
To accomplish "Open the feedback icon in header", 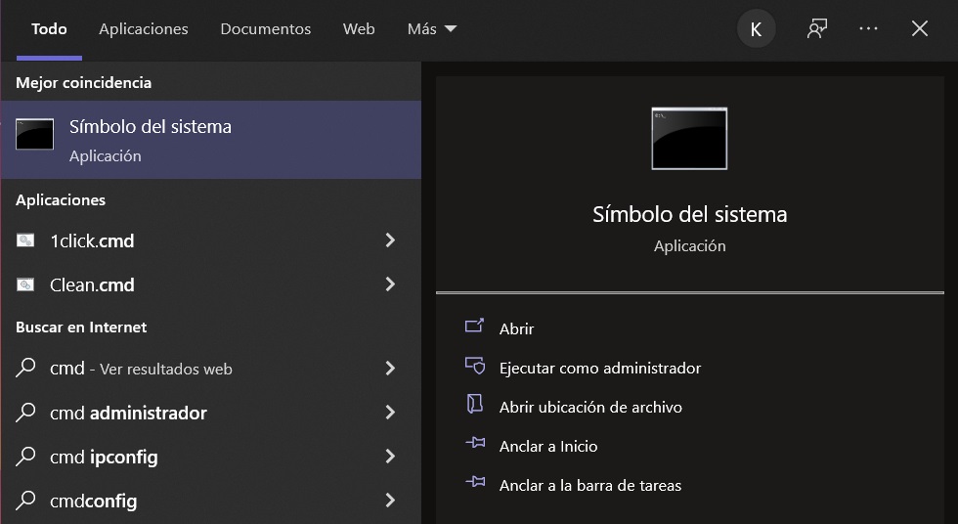I will click(x=816, y=29).
